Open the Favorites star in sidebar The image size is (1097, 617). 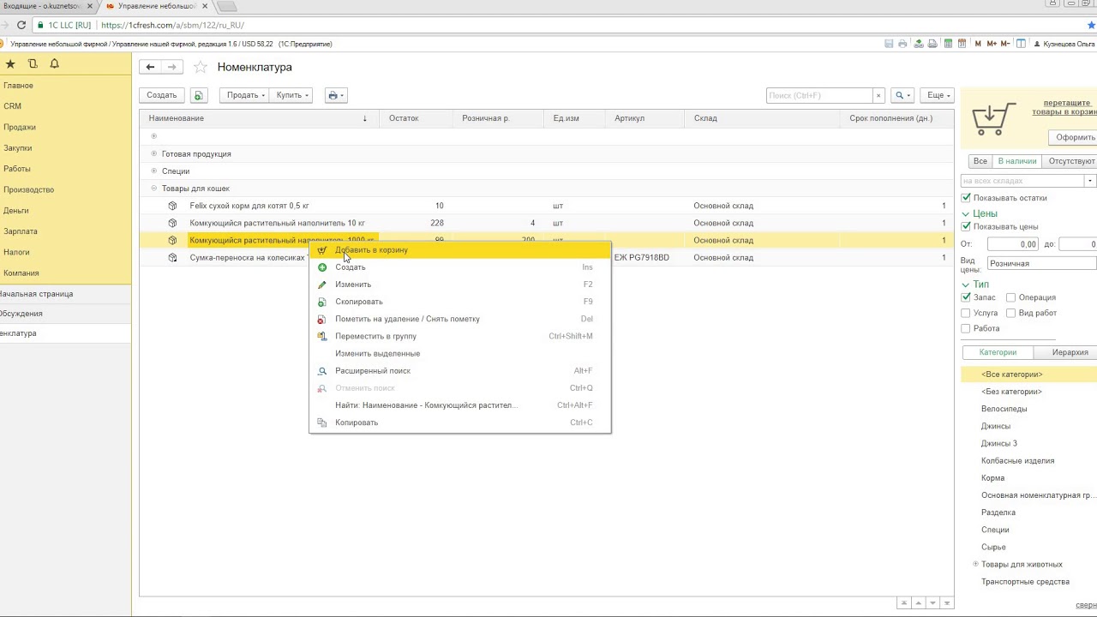[10, 64]
